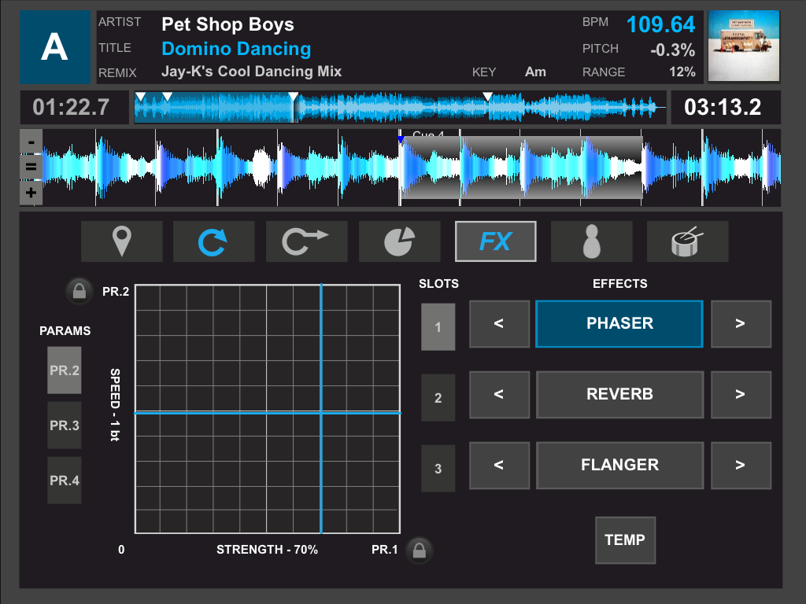
Task: Zoom out waveform with minus button
Action: tap(31, 143)
